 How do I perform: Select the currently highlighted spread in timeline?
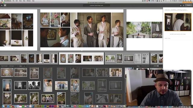(81, 58)
